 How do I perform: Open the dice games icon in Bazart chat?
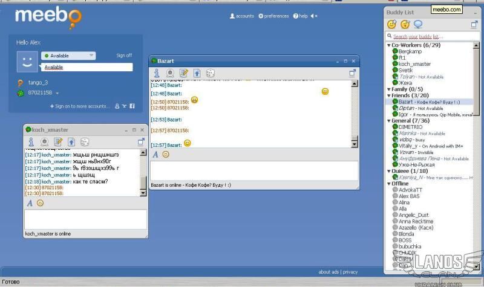pyautogui.click(x=211, y=73)
